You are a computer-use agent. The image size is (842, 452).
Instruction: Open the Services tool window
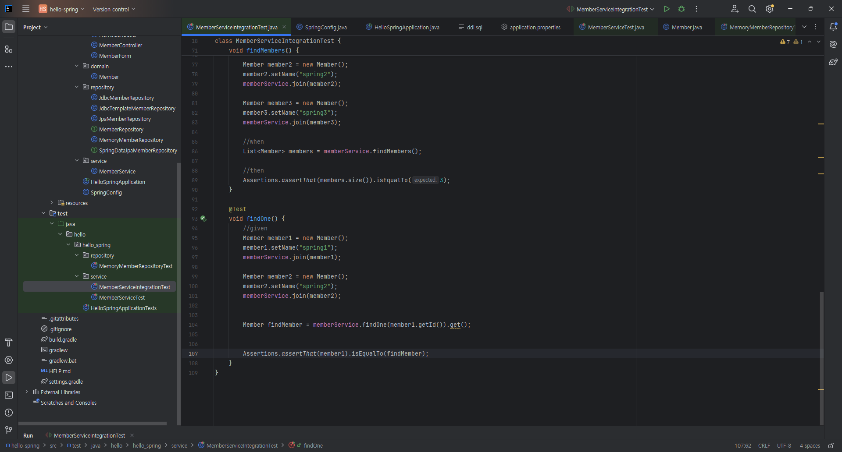tap(9, 360)
